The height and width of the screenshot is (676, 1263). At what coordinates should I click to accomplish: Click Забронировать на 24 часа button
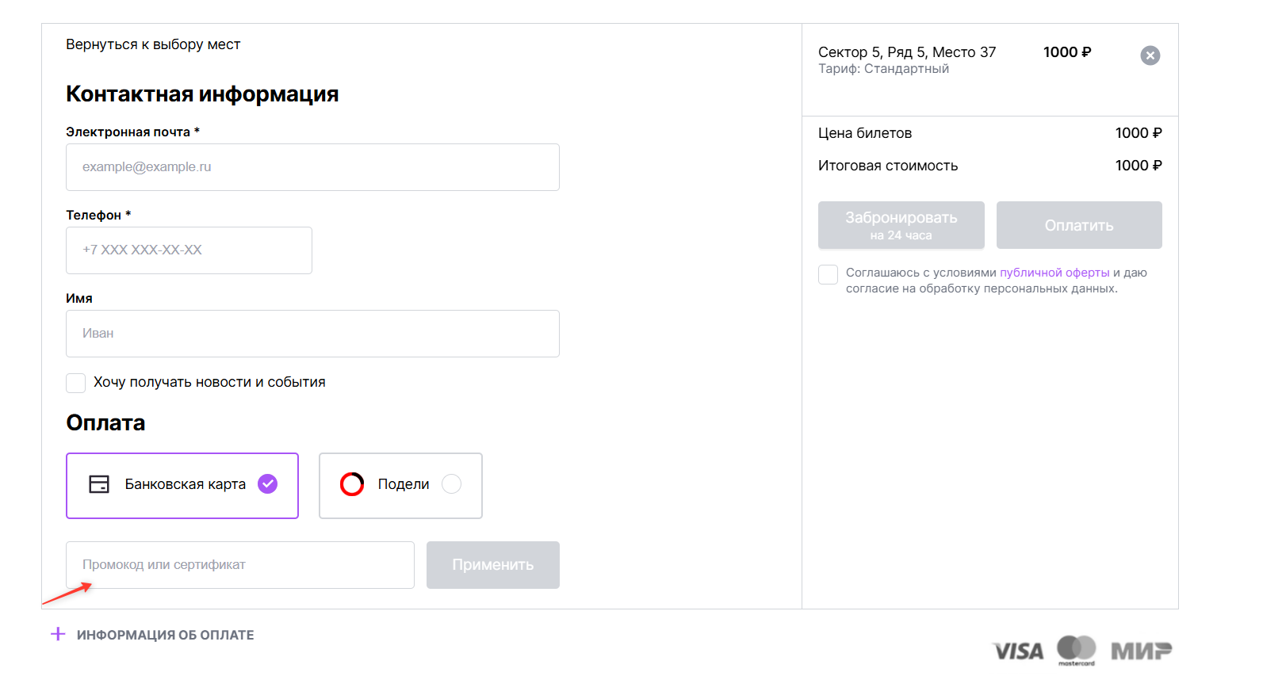[901, 225]
